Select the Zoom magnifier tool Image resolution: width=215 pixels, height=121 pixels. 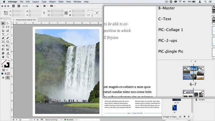pyautogui.click(x=8, y=57)
